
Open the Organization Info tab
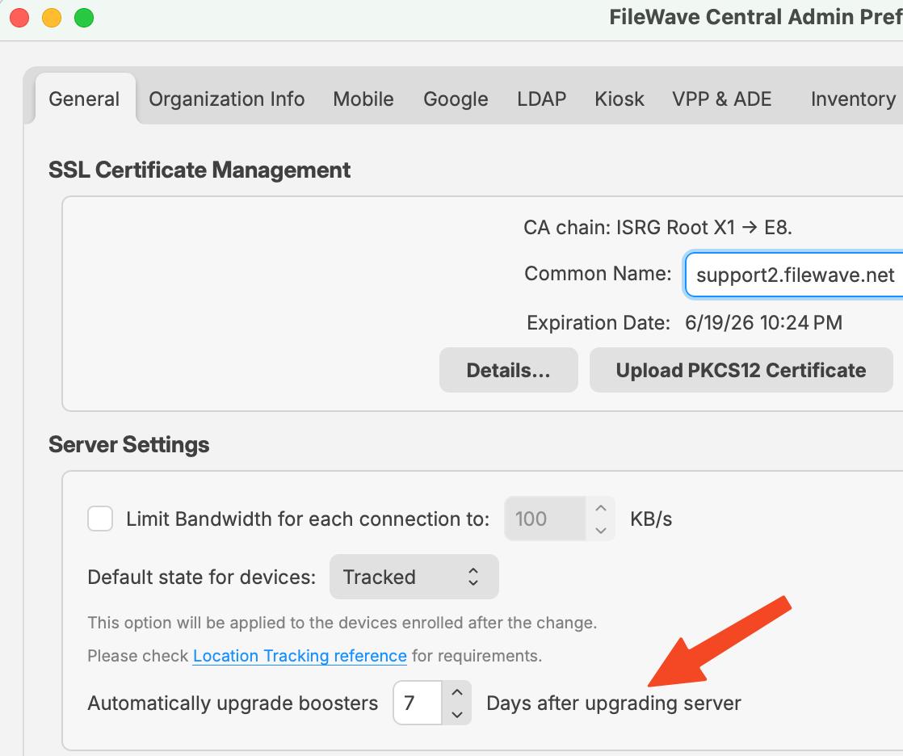pyautogui.click(x=226, y=99)
